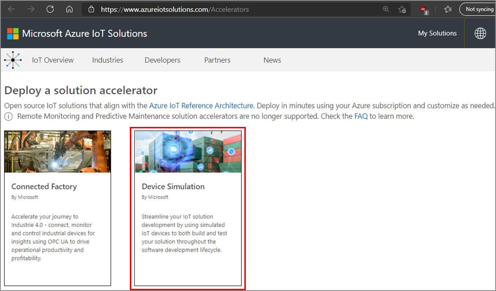Click the padlock icon in the address bar
Image resolution: width=496 pixels, height=291 pixels.
[x=91, y=9]
